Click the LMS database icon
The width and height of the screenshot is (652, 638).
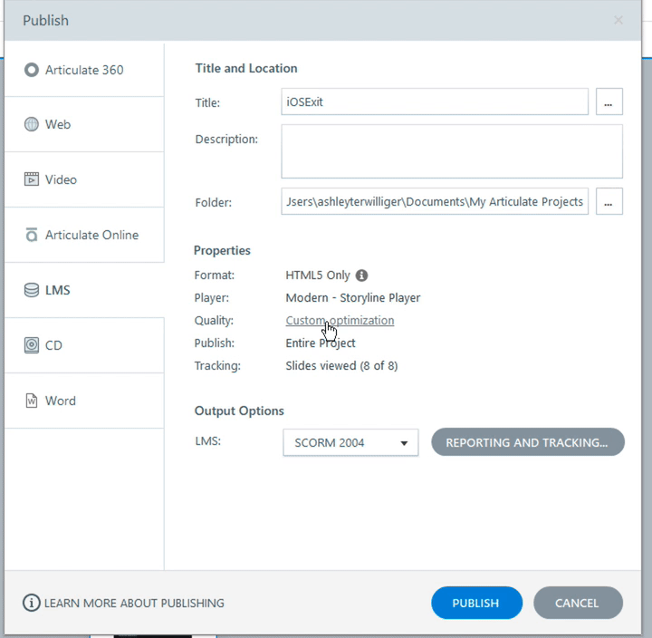coord(32,290)
